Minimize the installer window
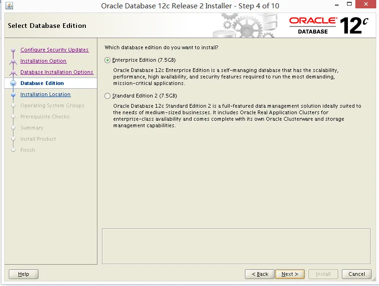379x286 pixels. pos(336,5)
